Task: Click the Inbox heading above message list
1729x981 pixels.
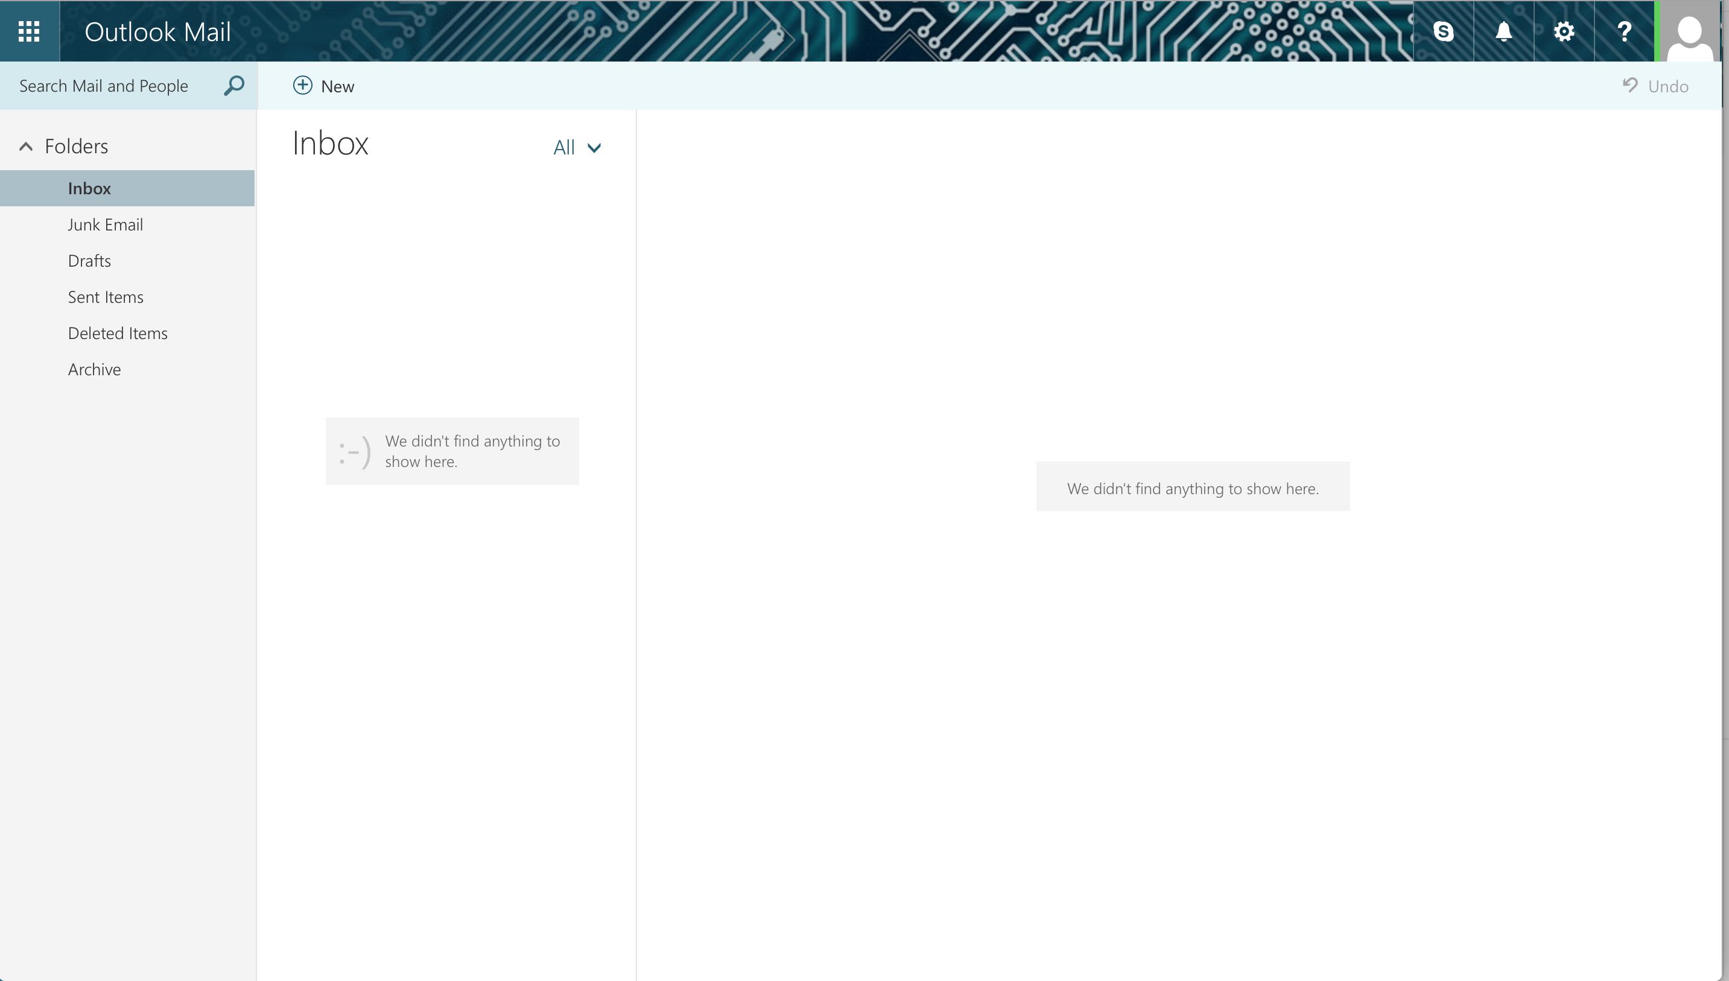Action: pos(330,143)
